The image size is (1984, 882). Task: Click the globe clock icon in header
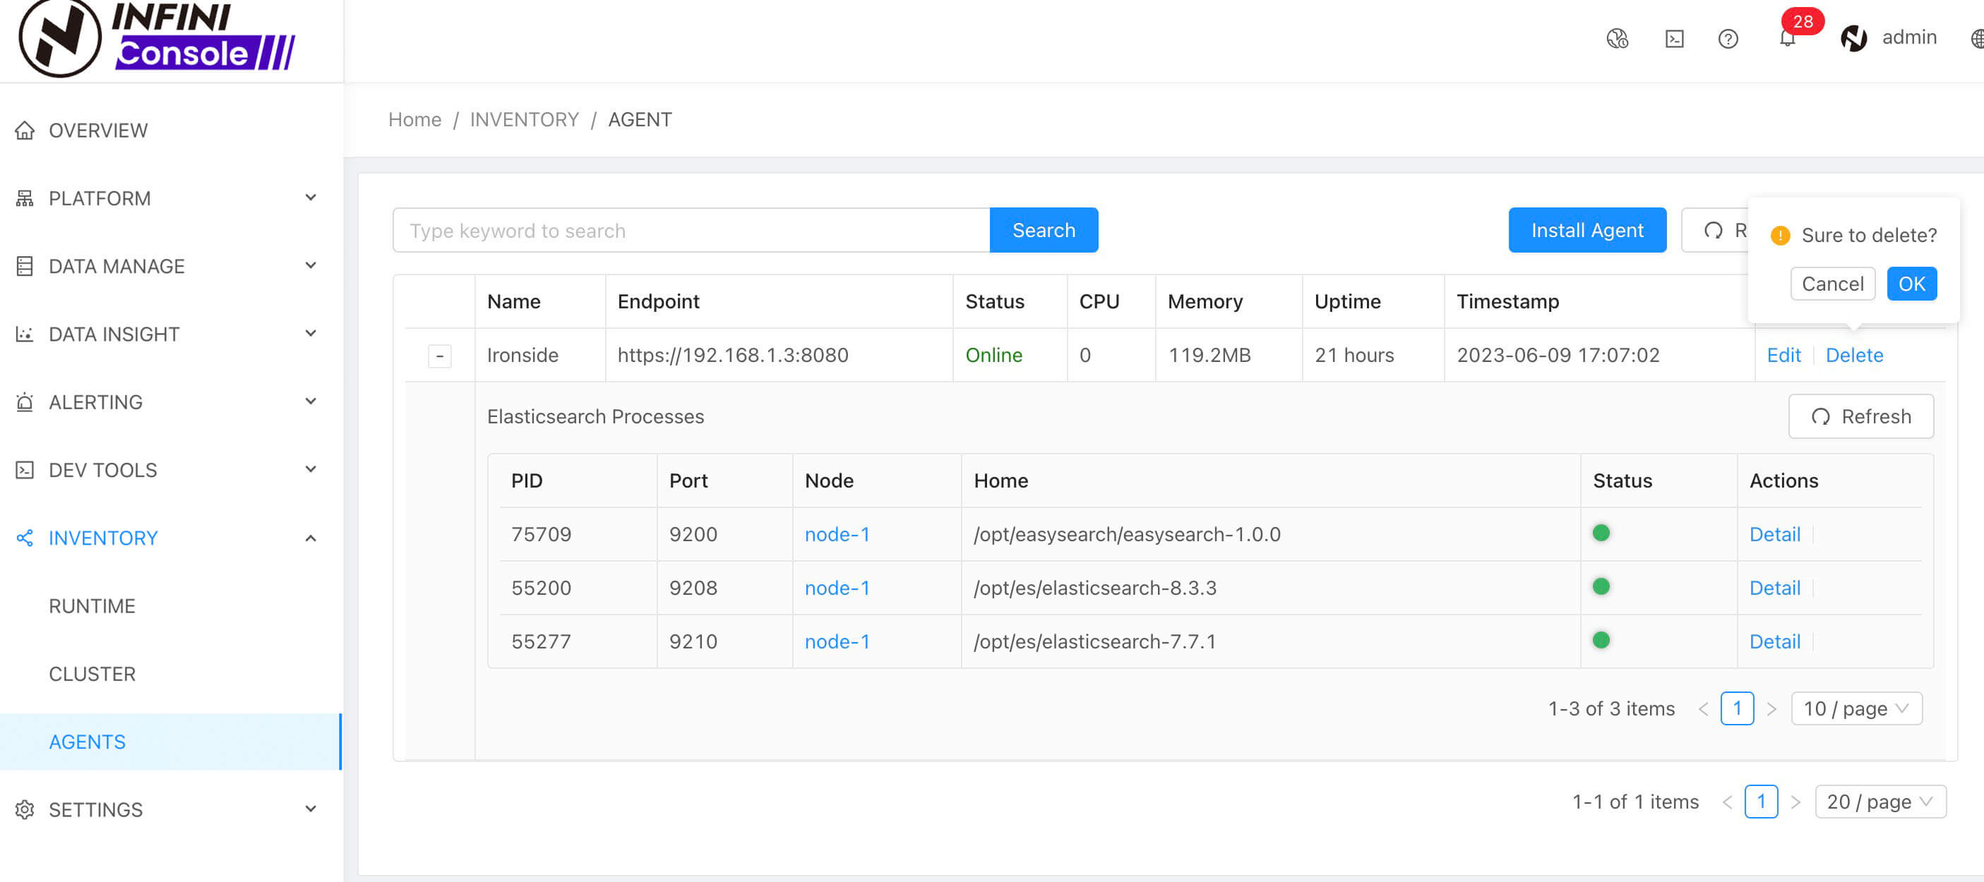point(1617,39)
